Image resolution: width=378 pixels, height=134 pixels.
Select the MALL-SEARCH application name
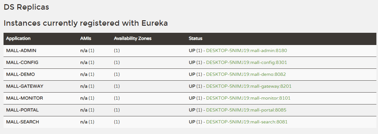23,122
